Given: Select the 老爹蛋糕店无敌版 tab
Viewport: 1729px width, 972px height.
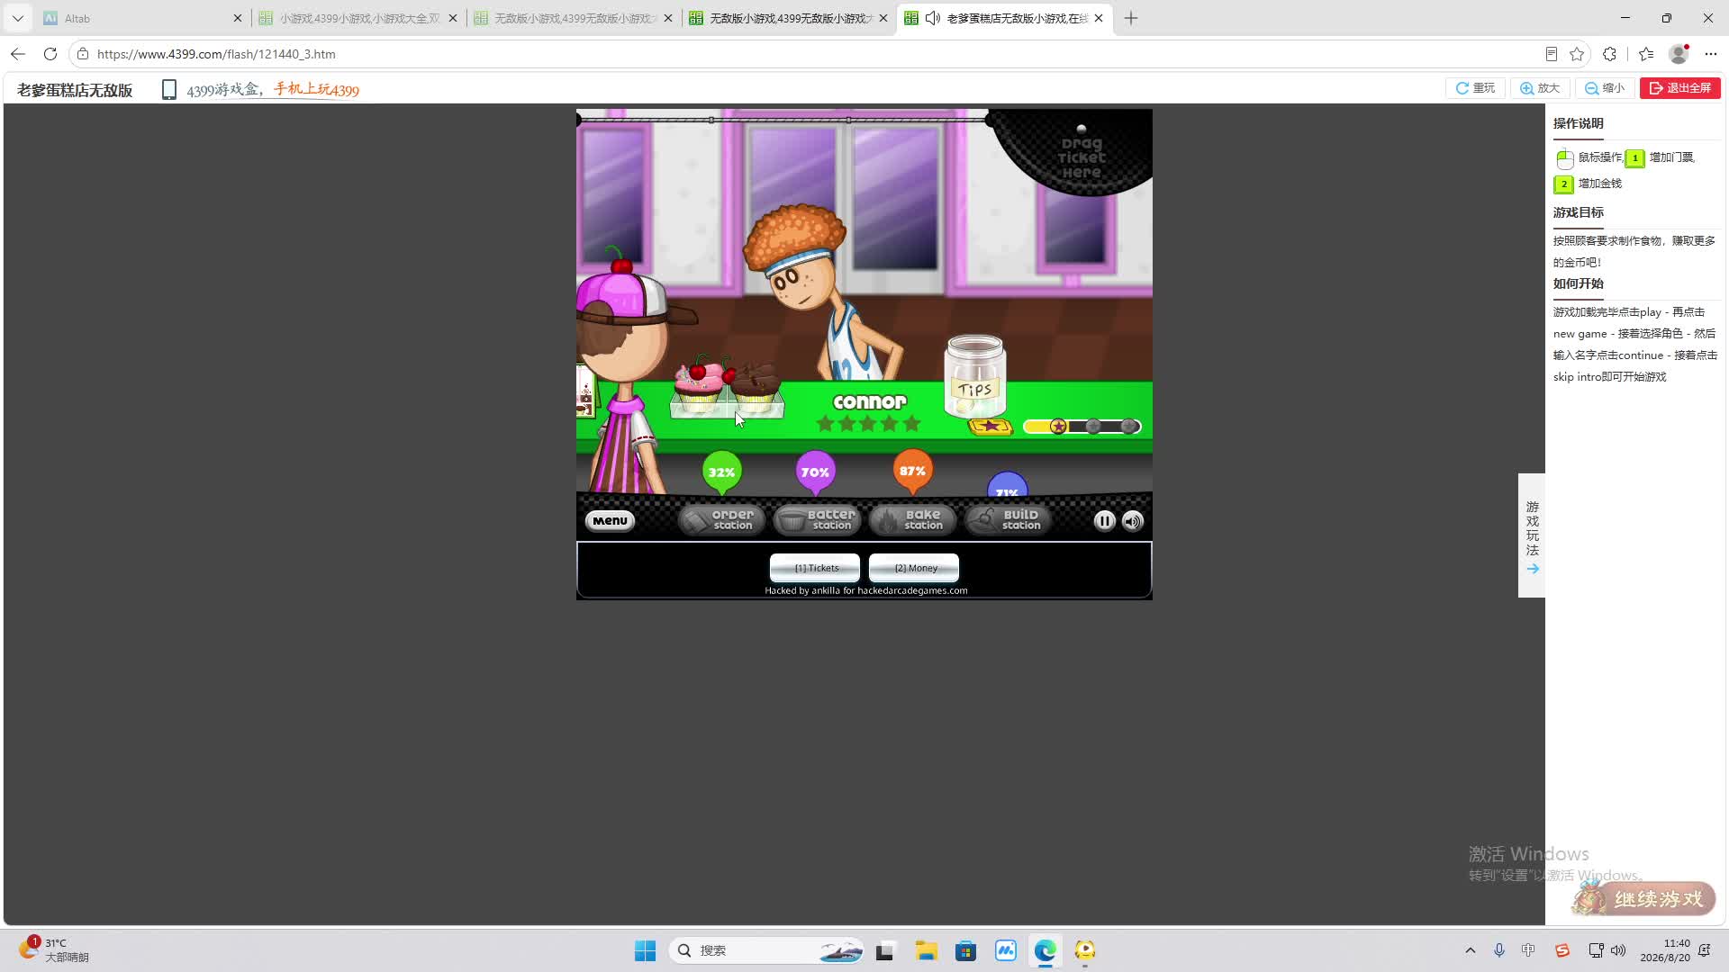Looking at the screenshot, I should point(1005,18).
